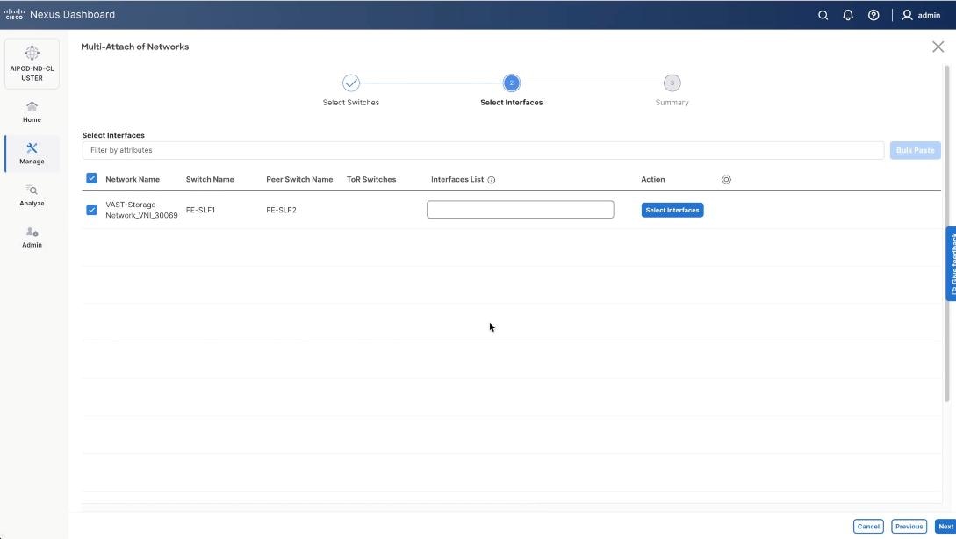Viewport: 956px width, 539px height.
Task: Navigate to Home in the sidebar
Action: [32, 111]
